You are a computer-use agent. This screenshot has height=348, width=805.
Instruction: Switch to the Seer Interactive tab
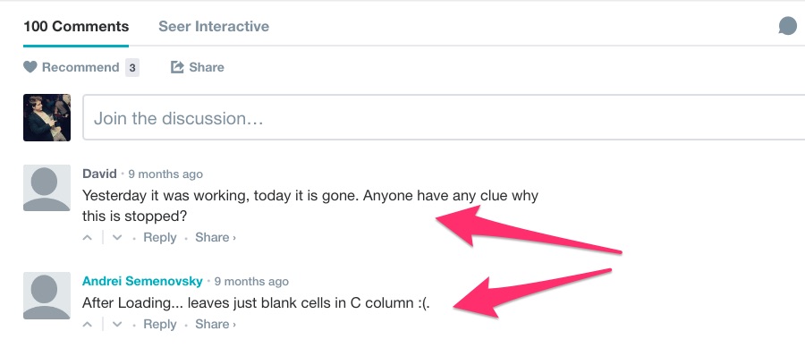click(214, 26)
